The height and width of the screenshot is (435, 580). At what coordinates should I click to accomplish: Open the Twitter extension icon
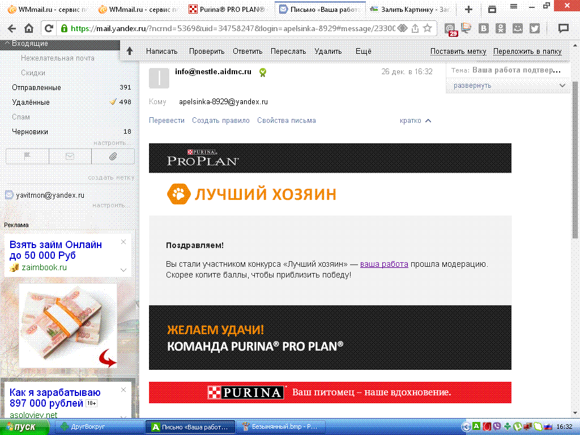pos(535,28)
